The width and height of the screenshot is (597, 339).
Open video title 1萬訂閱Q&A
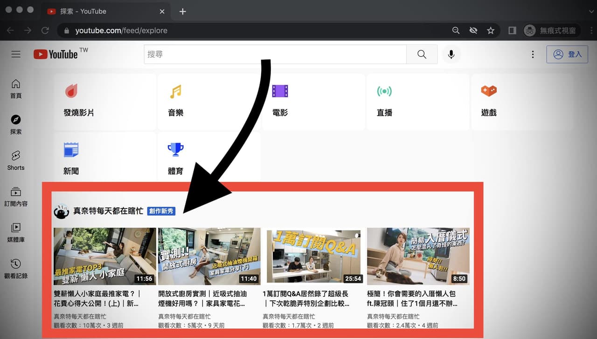click(307, 299)
